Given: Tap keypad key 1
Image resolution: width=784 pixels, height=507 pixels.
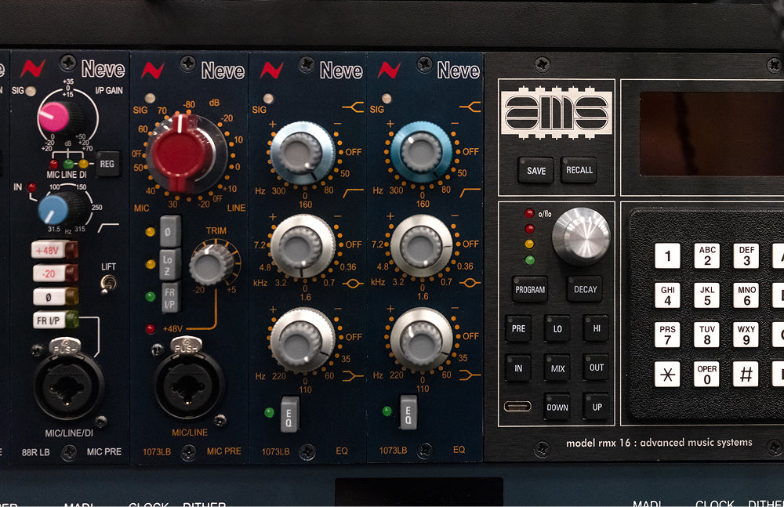Looking at the screenshot, I should point(667,256).
